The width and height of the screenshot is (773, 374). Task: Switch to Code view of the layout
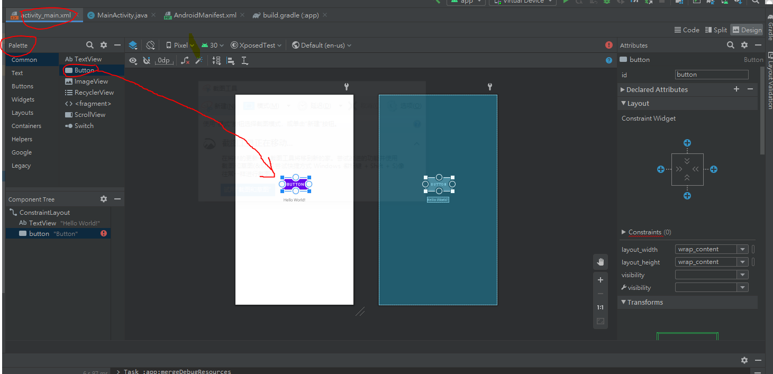tap(686, 30)
